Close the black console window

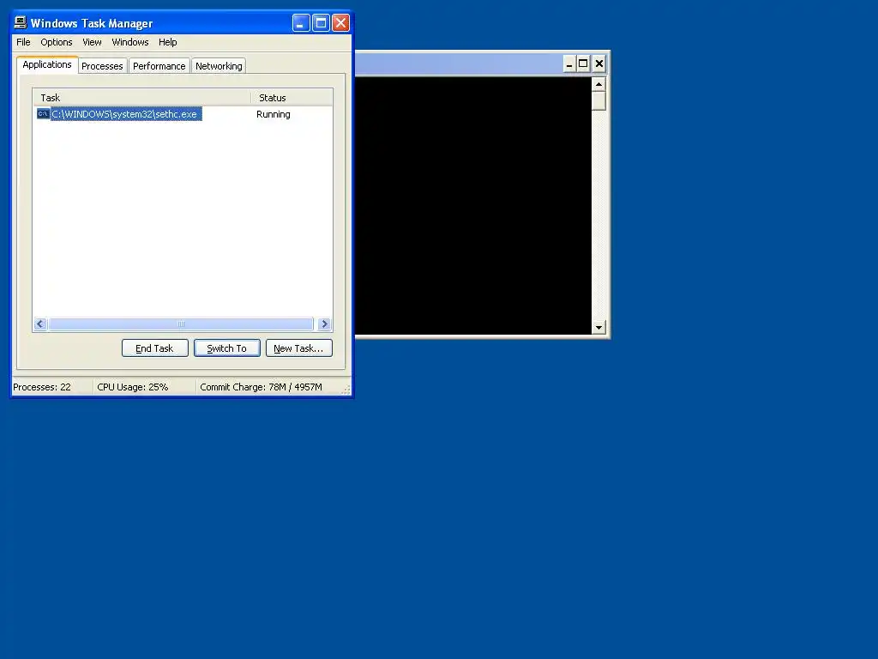click(599, 63)
